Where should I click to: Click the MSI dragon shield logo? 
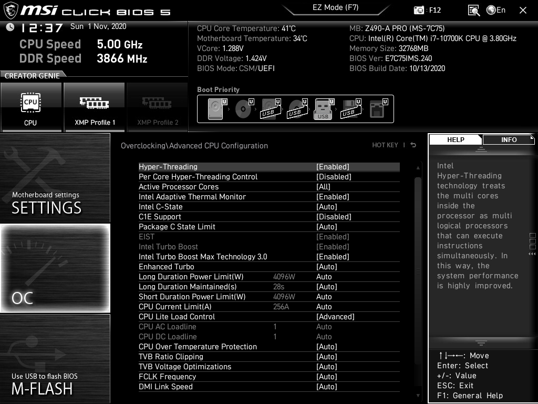coord(11,11)
